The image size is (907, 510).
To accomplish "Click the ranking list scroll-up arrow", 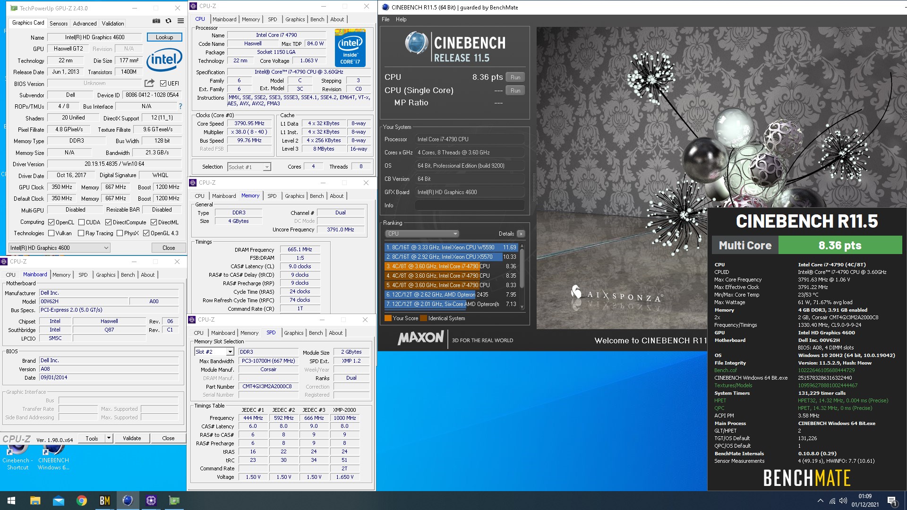I will coord(522,246).
